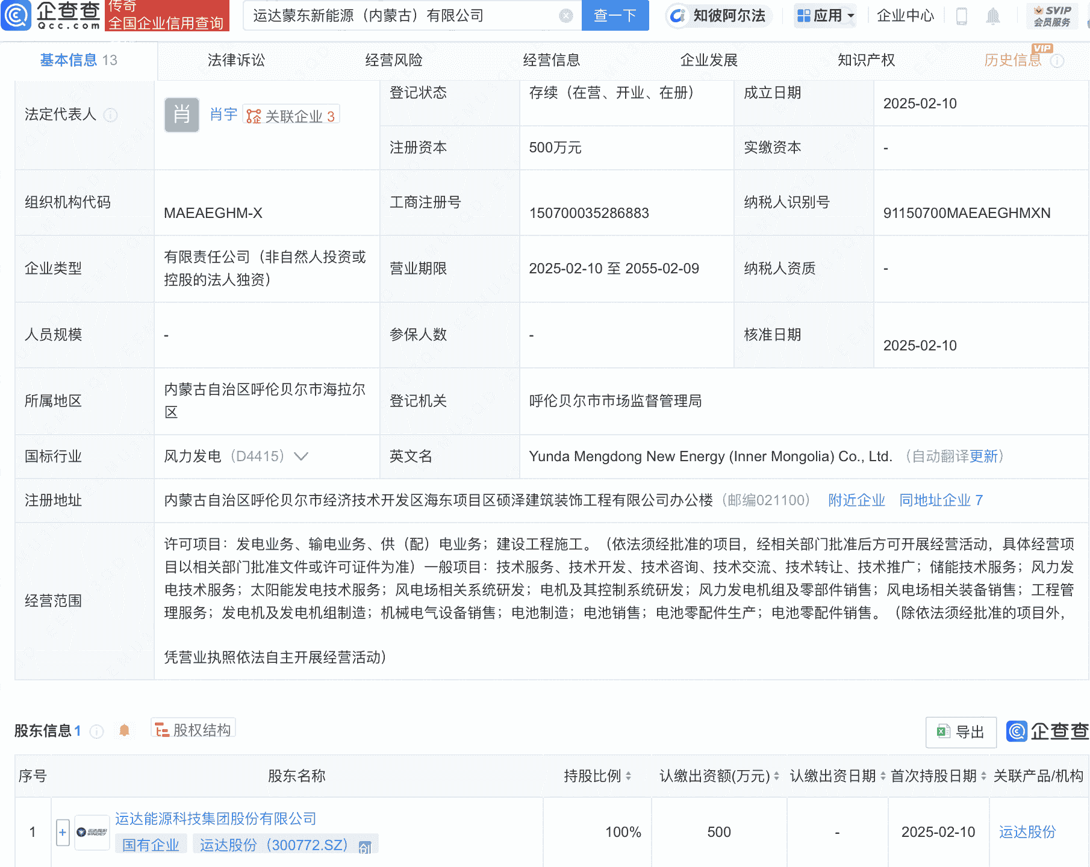The width and height of the screenshot is (1090, 867).
Task: Switch to the 法律诉讼 tab
Action: 235,60
